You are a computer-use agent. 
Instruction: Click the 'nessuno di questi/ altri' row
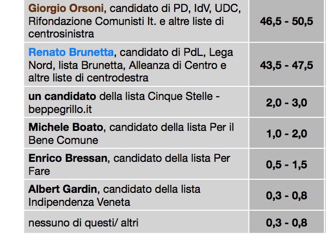(137, 222)
